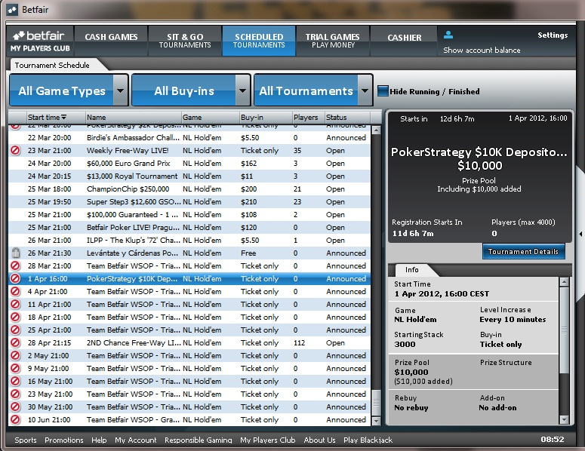Sort by Players column header

point(308,118)
